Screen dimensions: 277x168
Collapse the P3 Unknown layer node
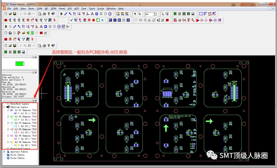(8, 123)
